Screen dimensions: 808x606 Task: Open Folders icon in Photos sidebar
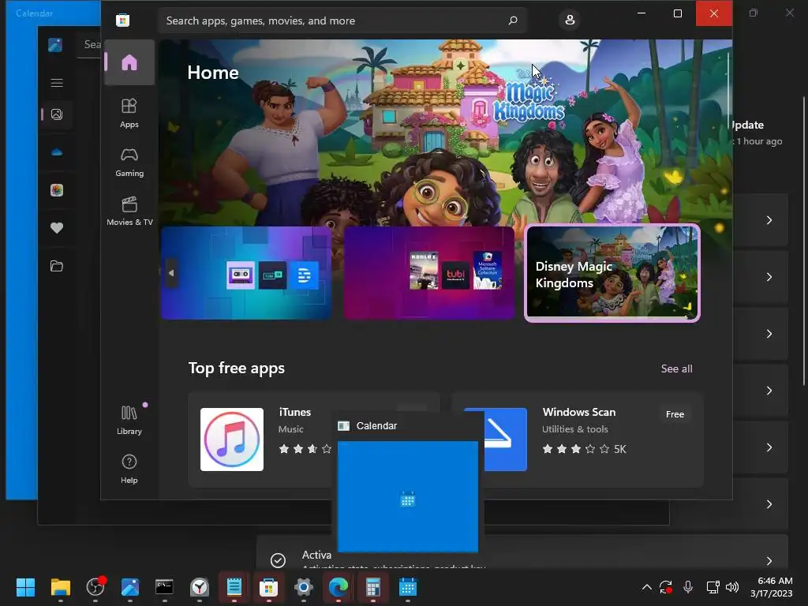click(57, 266)
